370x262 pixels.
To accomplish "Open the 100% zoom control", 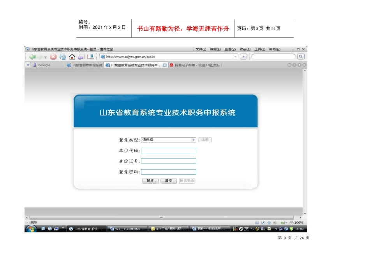I will point(296,223).
